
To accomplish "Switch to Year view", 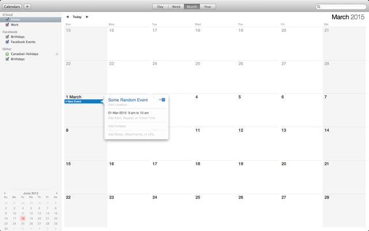I will point(208,6).
